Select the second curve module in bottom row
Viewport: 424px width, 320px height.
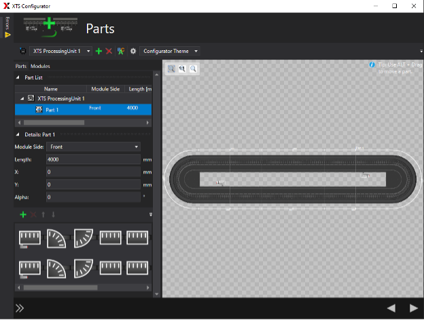click(x=56, y=268)
